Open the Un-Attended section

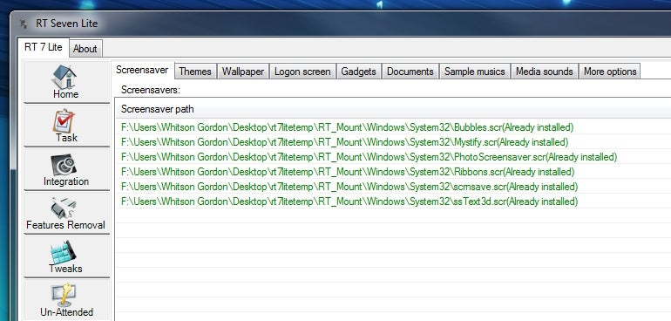click(x=66, y=300)
